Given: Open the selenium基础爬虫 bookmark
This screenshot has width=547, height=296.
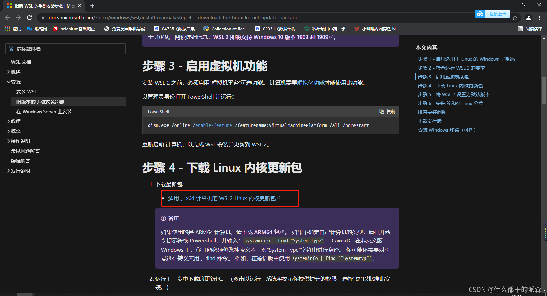Looking at the screenshot, I should click(x=76, y=29).
